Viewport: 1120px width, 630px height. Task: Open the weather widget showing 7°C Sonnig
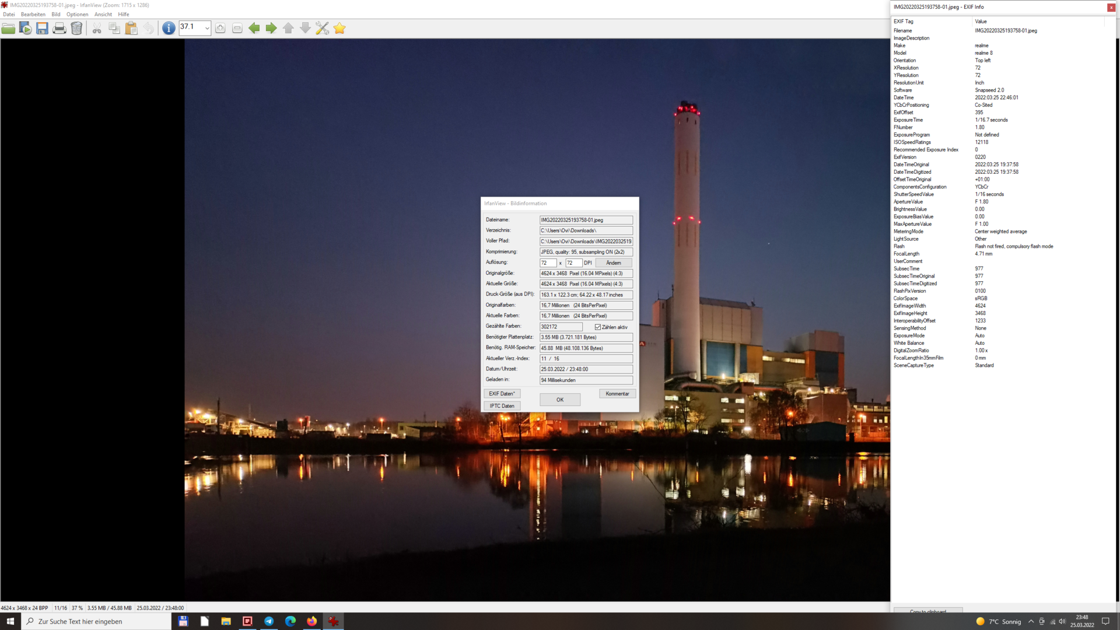click(998, 621)
